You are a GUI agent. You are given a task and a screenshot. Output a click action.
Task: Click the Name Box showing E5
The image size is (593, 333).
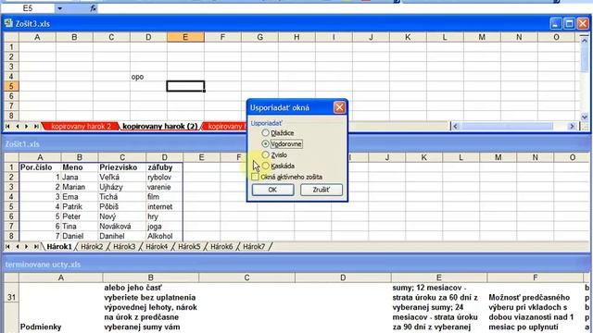point(28,8)
